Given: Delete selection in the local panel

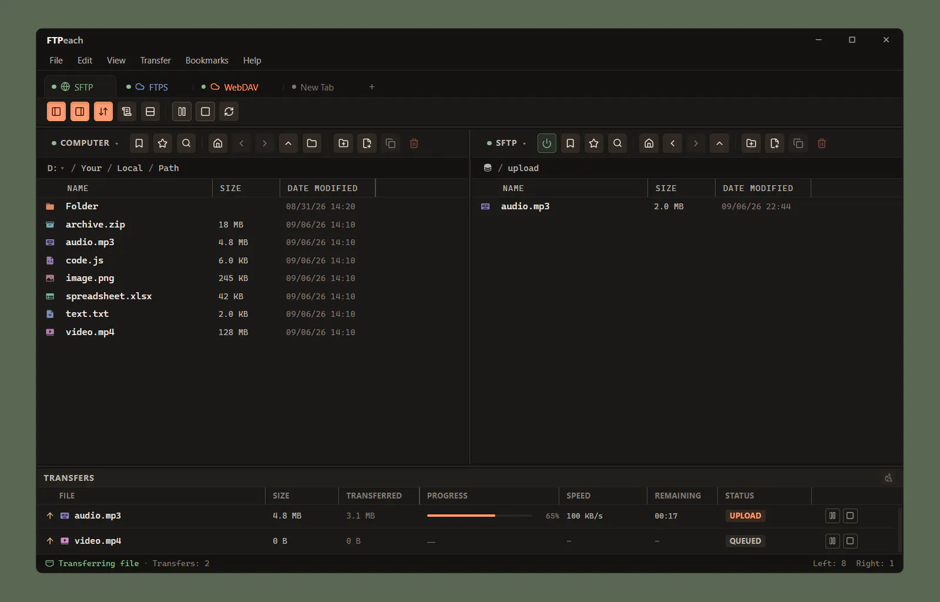Looking at the screenshot, I should [414, 143].
